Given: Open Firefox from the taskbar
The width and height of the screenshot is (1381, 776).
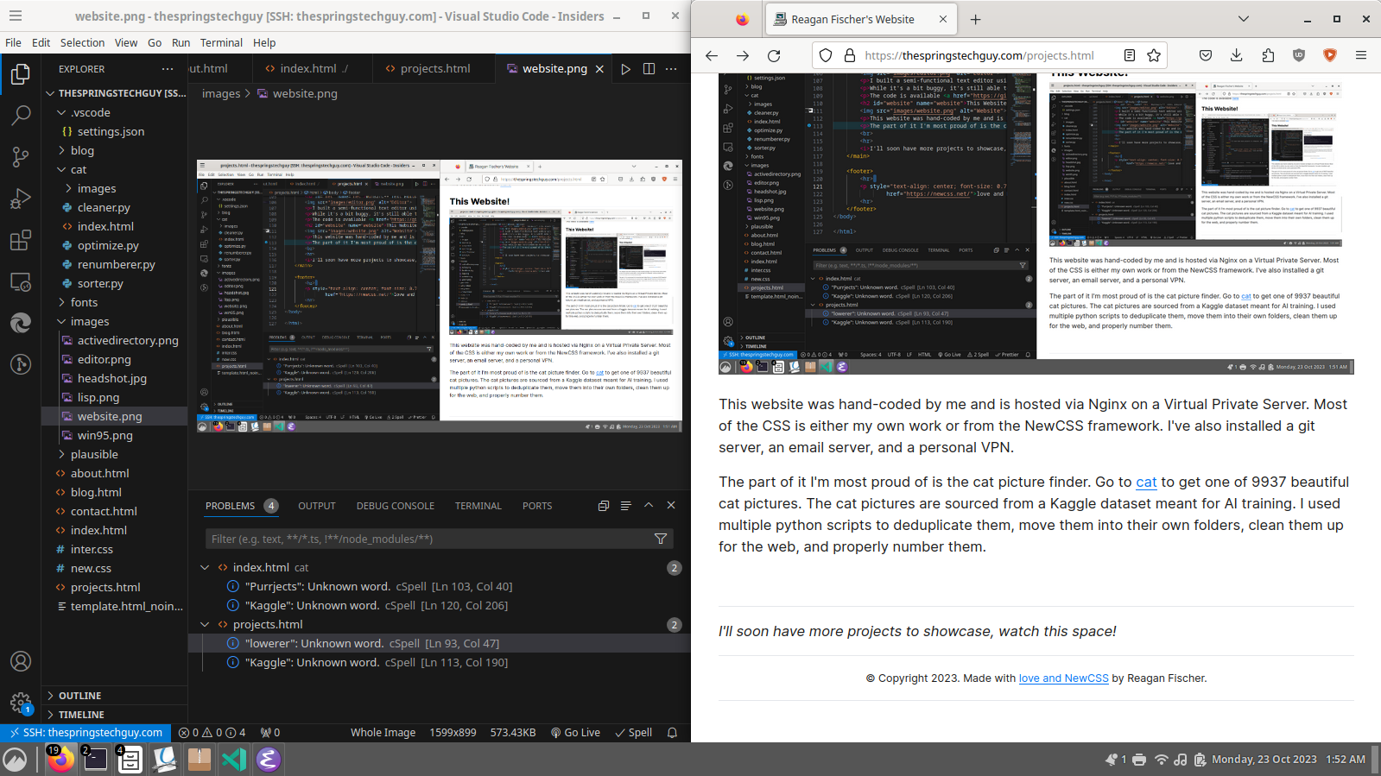Looking at the screenshot, I should [x=60, y=760].
